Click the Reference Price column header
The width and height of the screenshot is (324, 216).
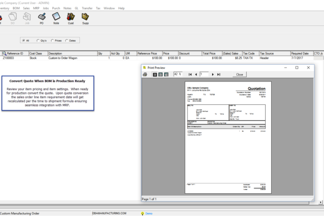pyautogui.click(x=150, y=53)
